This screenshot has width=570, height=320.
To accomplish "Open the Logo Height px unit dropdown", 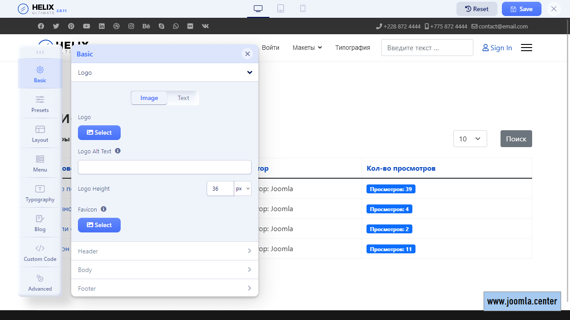I will click(x=243, y=188).
